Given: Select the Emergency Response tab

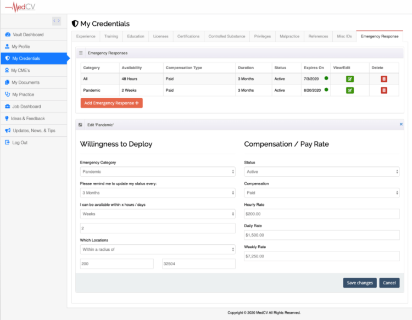Looking at the screenshot, I should 380,36.
